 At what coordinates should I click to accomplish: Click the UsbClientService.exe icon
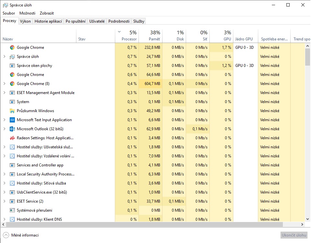(x=12, y=192)
